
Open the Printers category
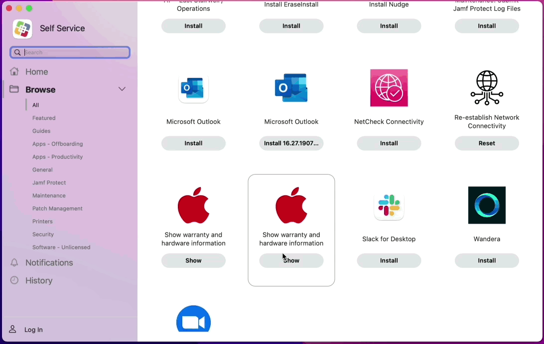42,222
